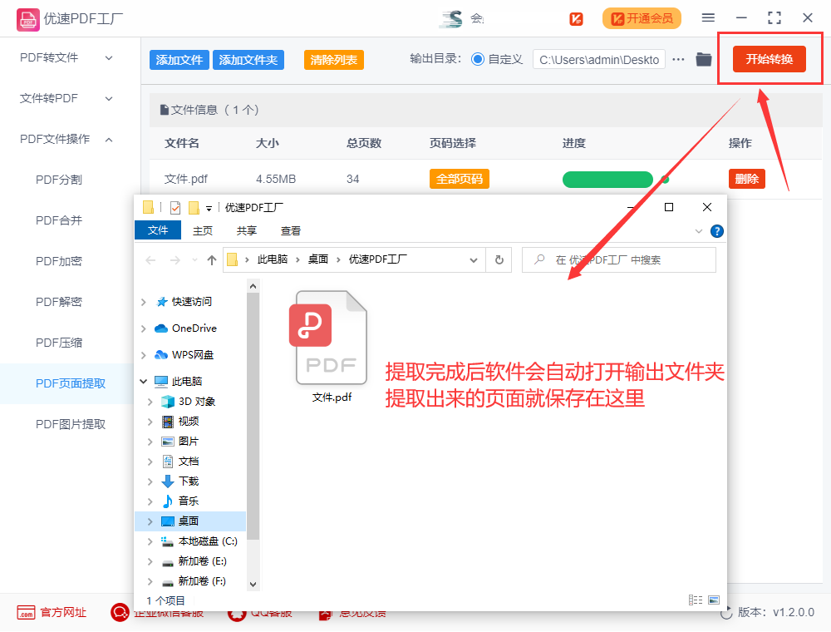831x632 pixels.
Task: Click the 删除 button for 文件.pdf
Action: pos(747,180)
